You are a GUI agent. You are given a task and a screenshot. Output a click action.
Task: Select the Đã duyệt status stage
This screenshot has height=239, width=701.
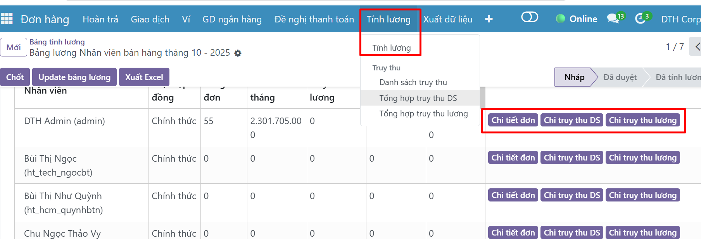pos(620,77)
